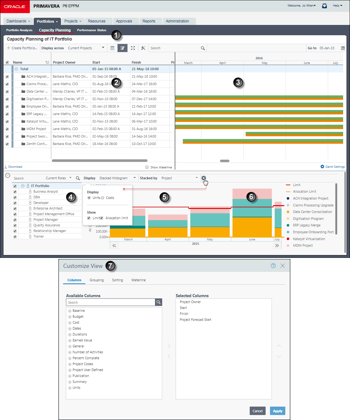Toggle the Limit show checkbox

(x=89, y=218)
